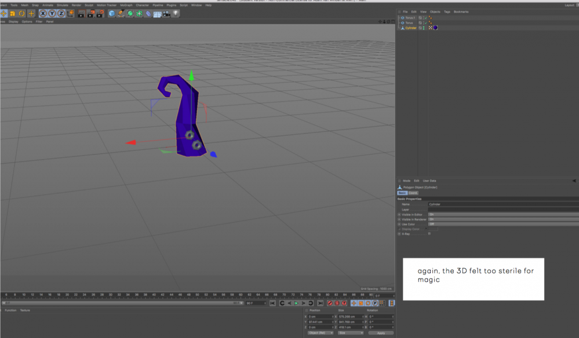Select the Scale tool in top toolbar
The height and width of the screenshot is (338, 579).
(x=13, y=14)
